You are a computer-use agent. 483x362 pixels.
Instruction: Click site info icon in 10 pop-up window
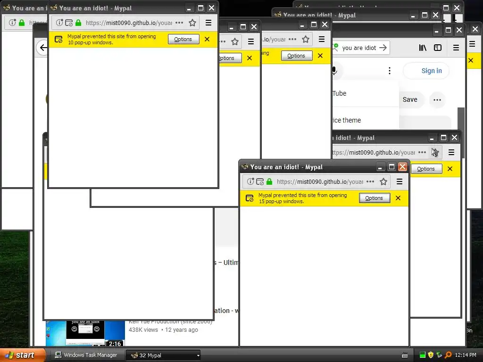(59, 23)
